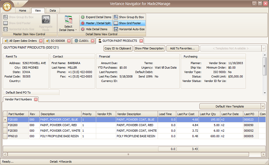This screenshot has height=165, width=269.
Task: Click the Copy ID to Clipboard button
Action: [x=118, y=48]
